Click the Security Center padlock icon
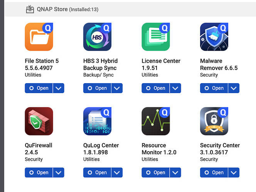The width and height of the screenshot is (256, 192). (214, 121)
